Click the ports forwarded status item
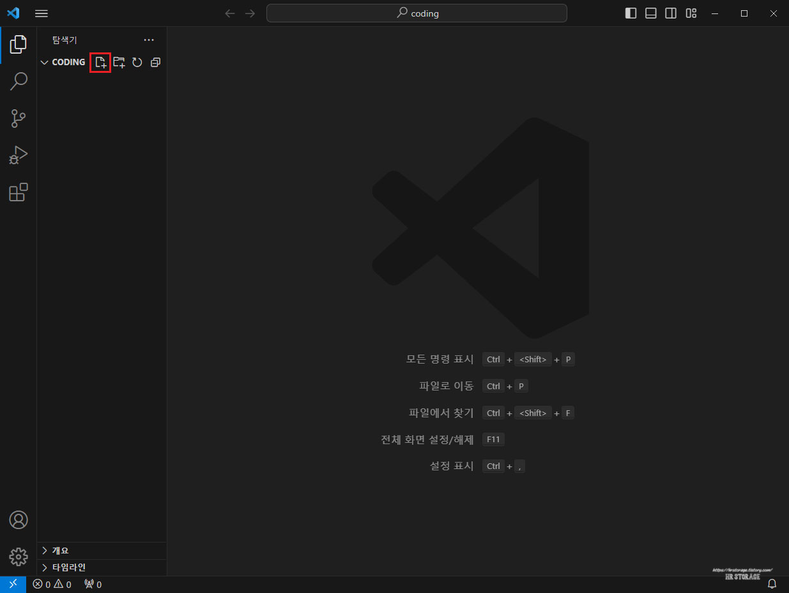 coord(93,584)
